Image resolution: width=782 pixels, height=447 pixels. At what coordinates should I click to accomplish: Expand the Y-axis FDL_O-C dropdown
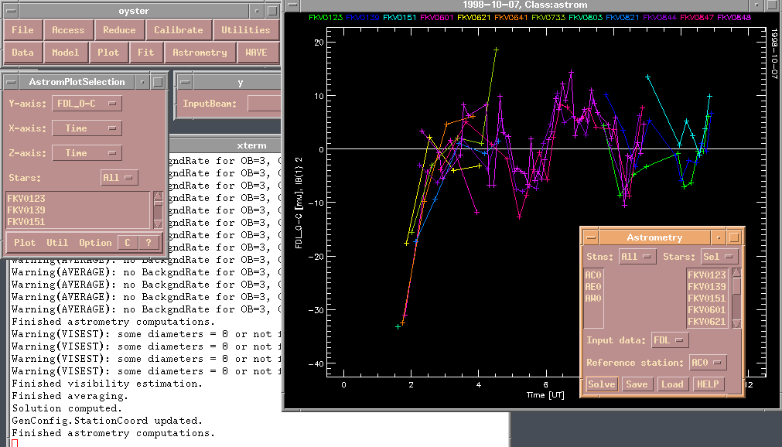(87, 104)
